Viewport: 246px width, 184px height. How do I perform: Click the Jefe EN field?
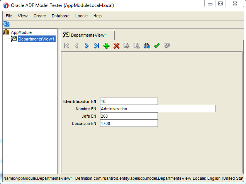coord(129,116)
